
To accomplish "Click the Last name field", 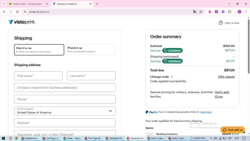I will click(91, 76).
